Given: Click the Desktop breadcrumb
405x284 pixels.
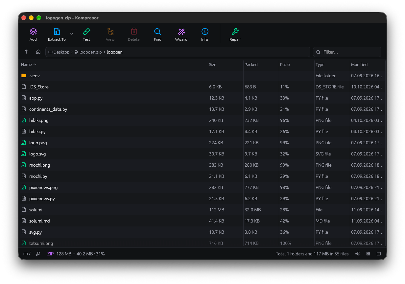Looking at the screenshot, I should click(x=59, y=52).
